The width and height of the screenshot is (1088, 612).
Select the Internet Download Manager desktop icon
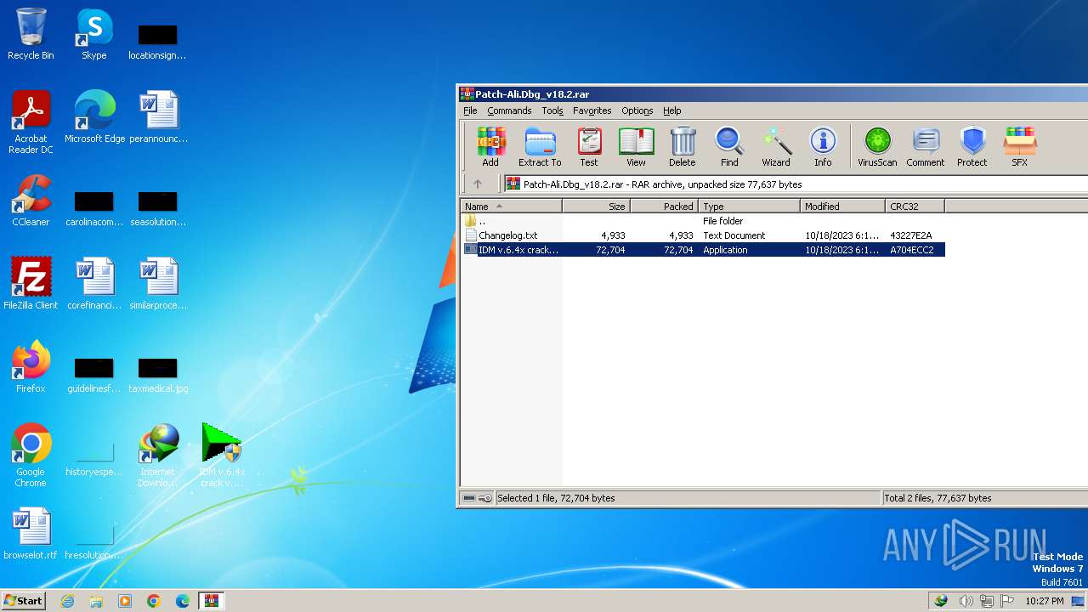pyautogui.click(x=158, y=456)
